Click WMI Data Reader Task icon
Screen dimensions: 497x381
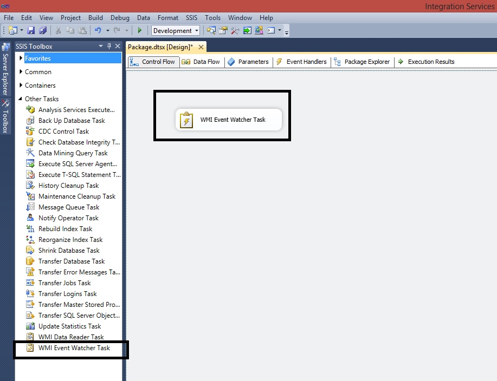click(30, 337)
